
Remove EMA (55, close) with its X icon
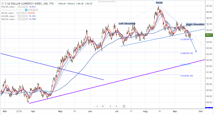[27, 7]
